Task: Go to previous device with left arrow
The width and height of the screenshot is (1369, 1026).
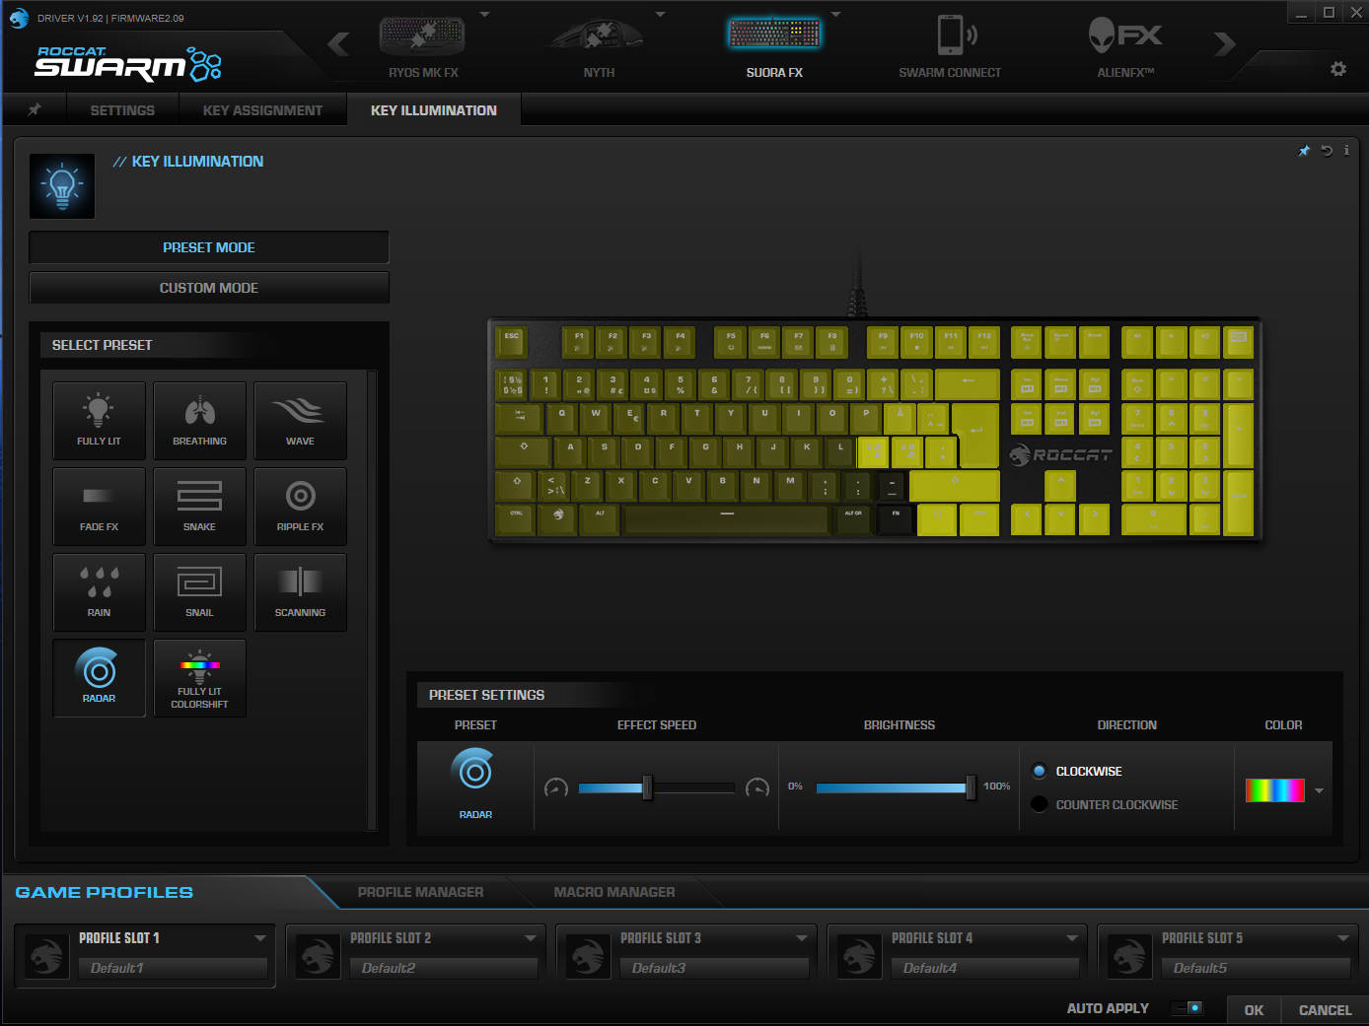Action: 338,44
